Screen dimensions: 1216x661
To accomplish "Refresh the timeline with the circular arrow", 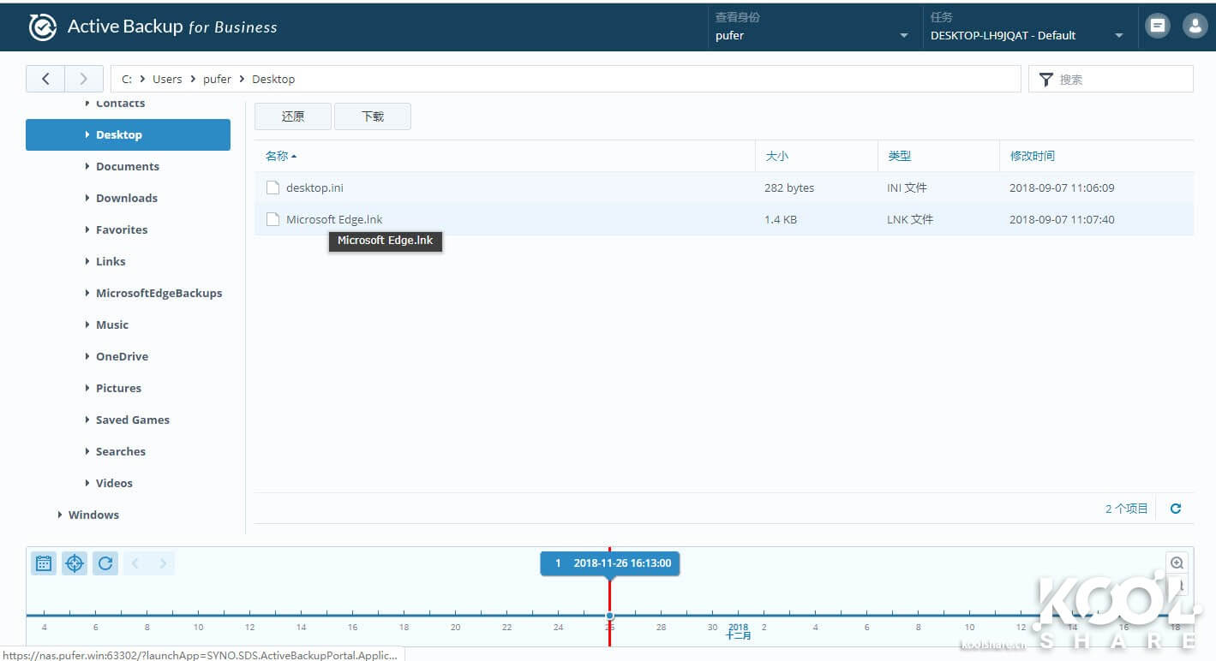I will (105, 563).
